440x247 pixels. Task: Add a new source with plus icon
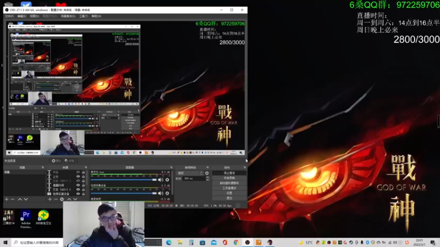50,199
